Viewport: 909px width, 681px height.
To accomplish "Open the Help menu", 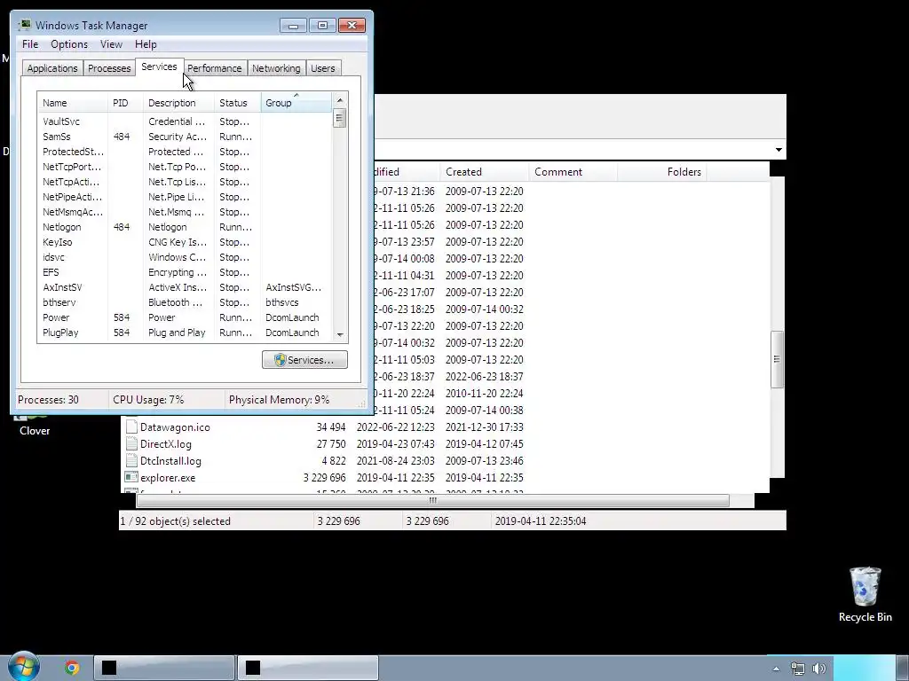I will [x=146, y=44].
